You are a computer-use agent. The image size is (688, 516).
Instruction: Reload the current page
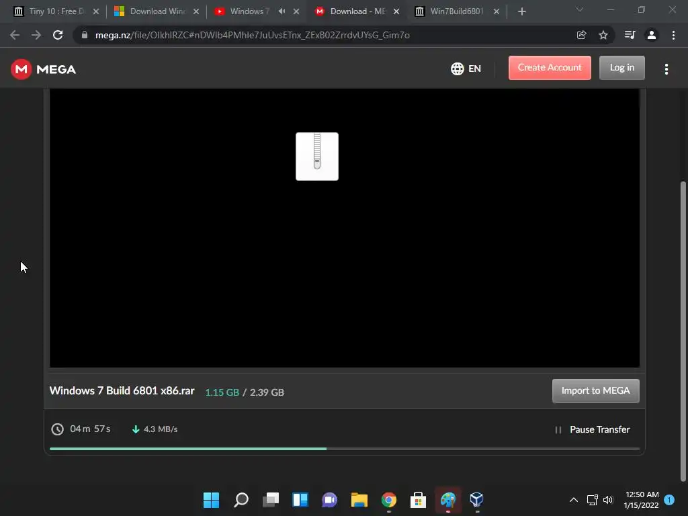point(58,35)
